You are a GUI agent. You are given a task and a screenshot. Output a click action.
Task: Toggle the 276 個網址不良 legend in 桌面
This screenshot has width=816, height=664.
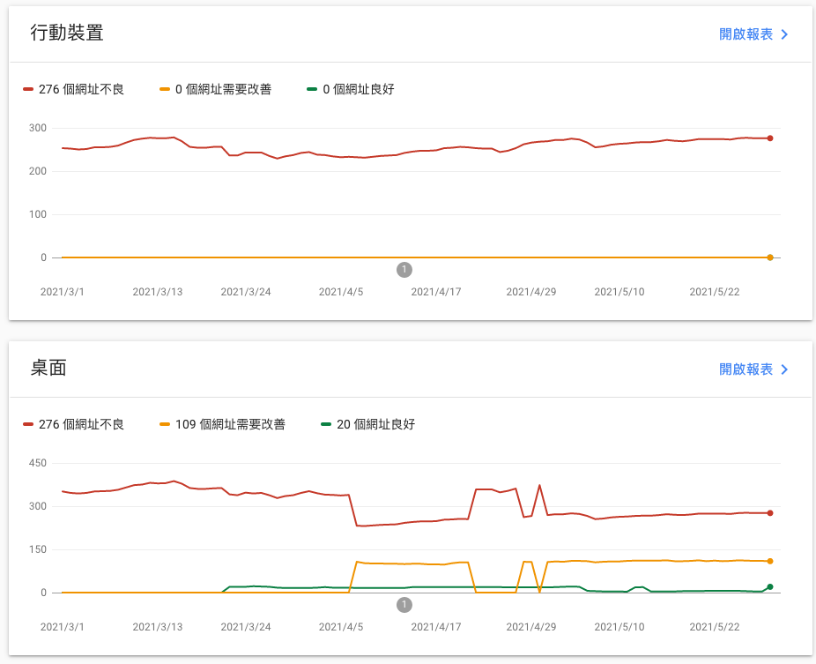74,424
